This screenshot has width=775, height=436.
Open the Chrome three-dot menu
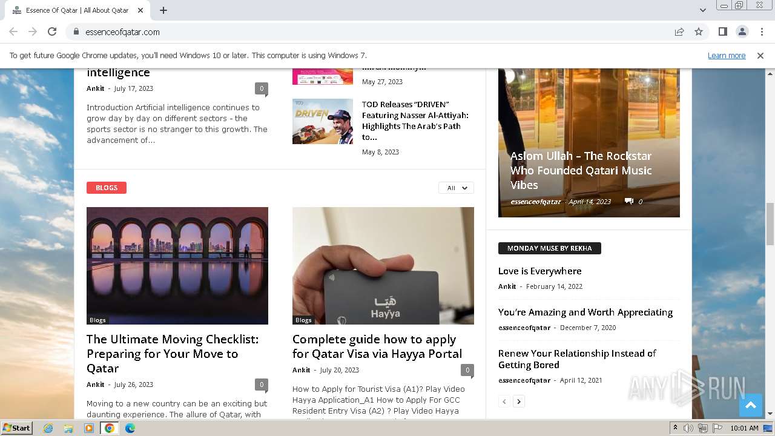(x=762, y=31)
